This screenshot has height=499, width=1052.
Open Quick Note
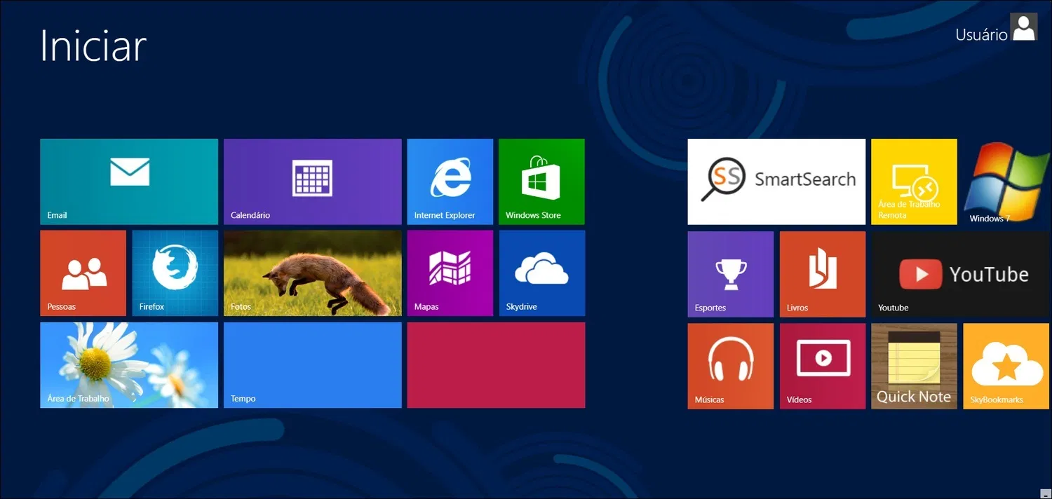pyautogui.click(x=913, y=364)
